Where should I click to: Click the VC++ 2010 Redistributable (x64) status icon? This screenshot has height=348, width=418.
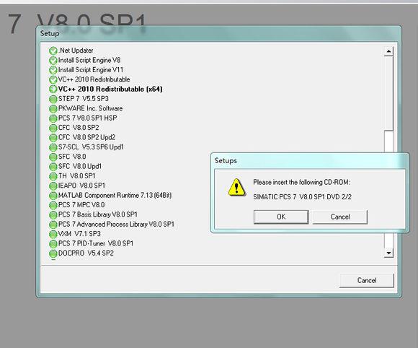53,90
